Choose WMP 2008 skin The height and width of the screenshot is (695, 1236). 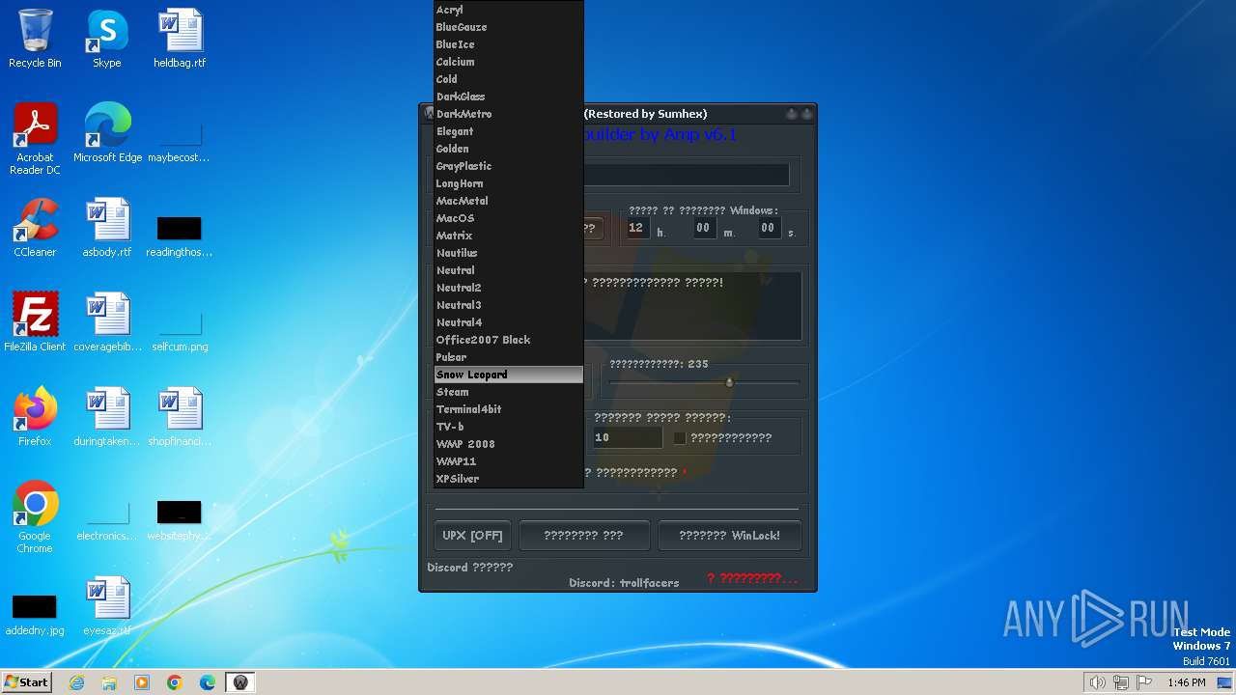pyautogui.click(x=509, y=444)
